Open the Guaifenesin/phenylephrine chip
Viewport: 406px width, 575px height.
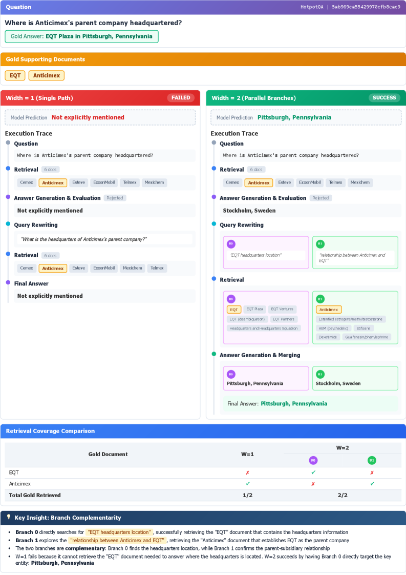(x=367, y=337)
